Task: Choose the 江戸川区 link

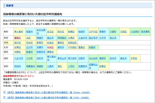Action: point(93,32)
